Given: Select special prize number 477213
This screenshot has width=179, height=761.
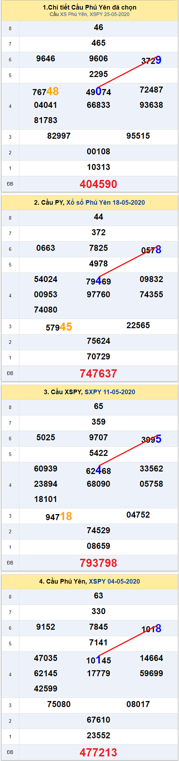Looking at the screenshot, I should click(x=98, y=752).
